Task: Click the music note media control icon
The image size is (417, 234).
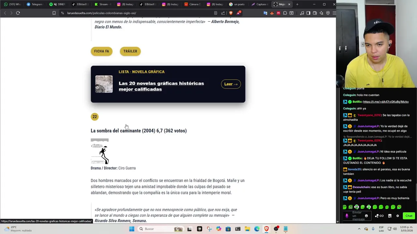Action: 302,13
